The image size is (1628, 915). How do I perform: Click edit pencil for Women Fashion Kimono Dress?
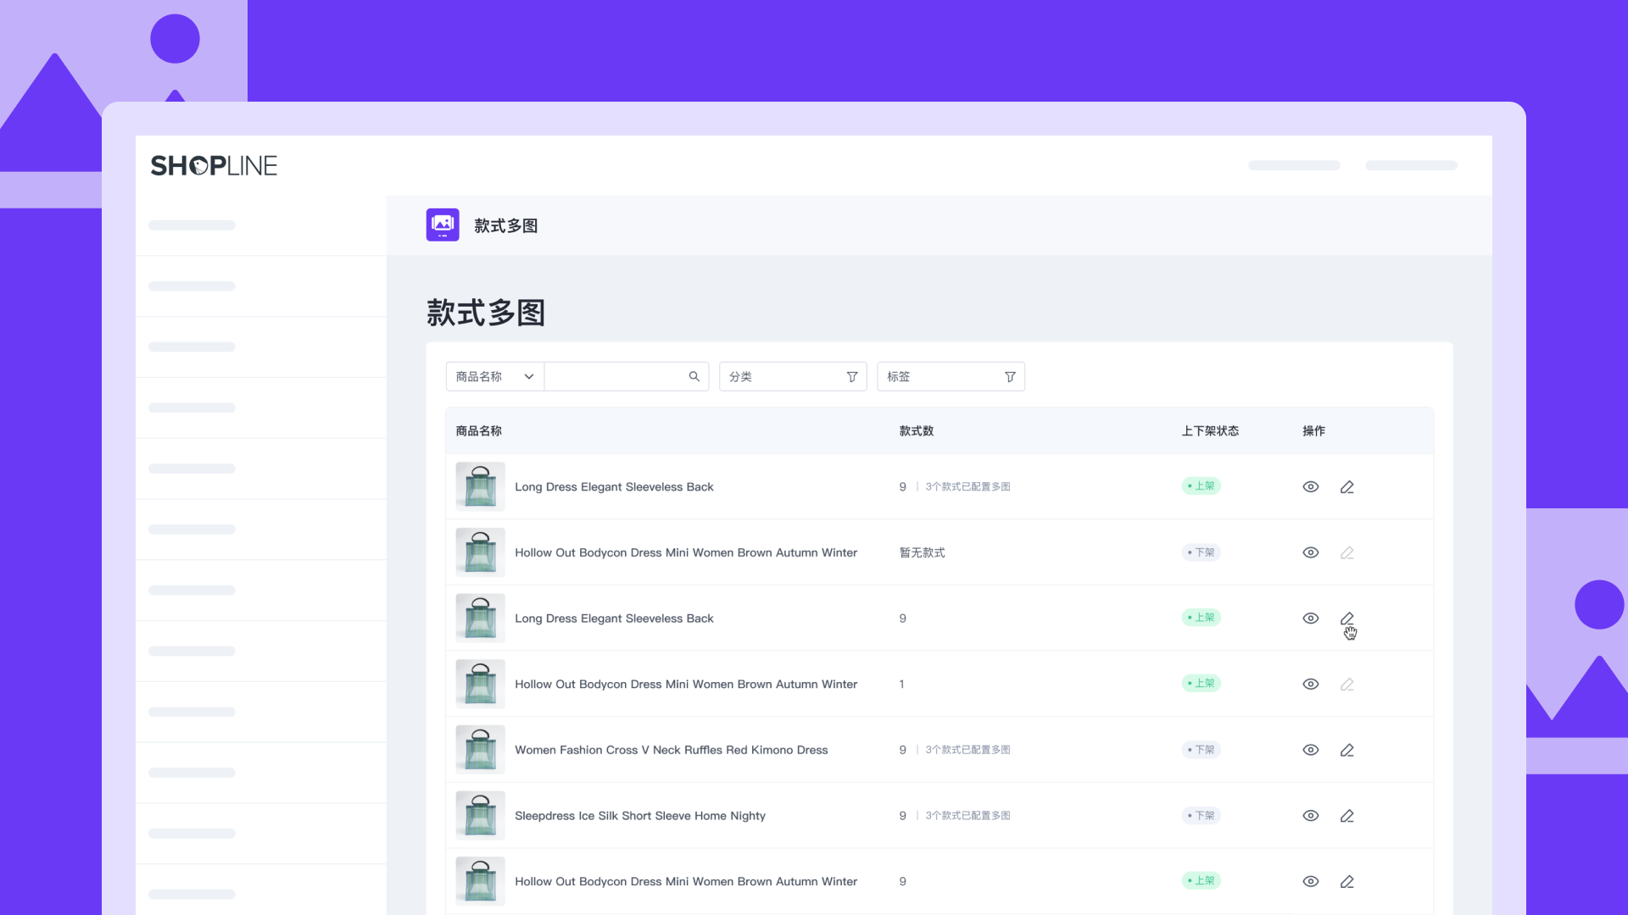click(x=1346, y=750)
